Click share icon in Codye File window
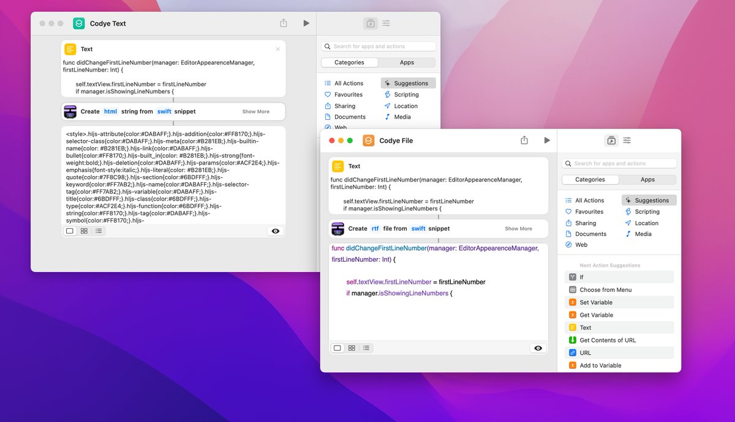735x422 pixels. coord(524,140)
